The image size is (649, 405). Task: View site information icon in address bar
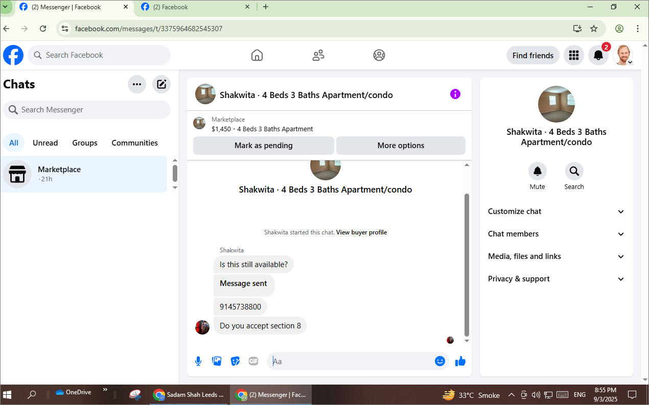coord(65,29)
